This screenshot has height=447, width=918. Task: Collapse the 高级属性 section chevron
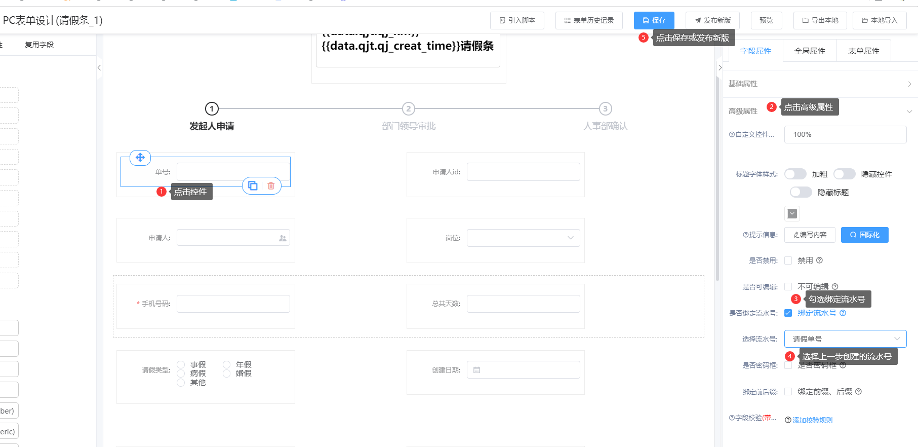909,111
